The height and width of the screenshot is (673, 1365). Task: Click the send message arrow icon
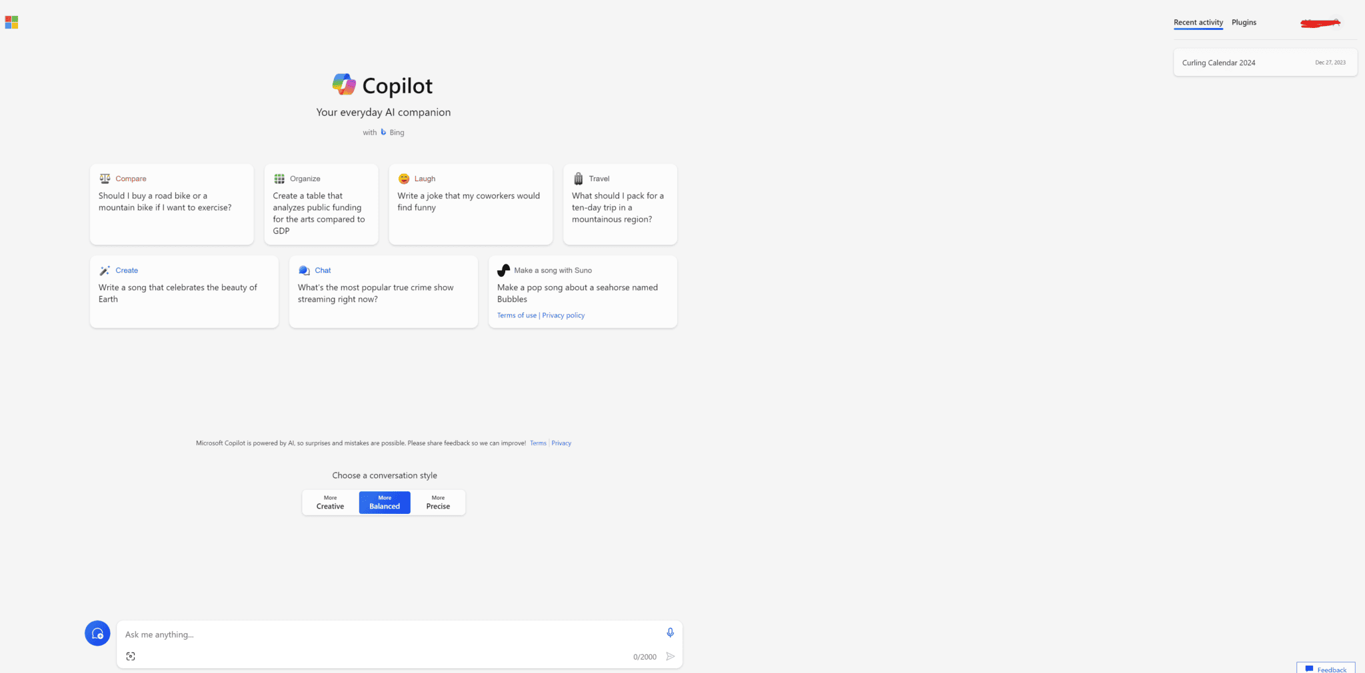pyautogui.click(x=671, y=656)
